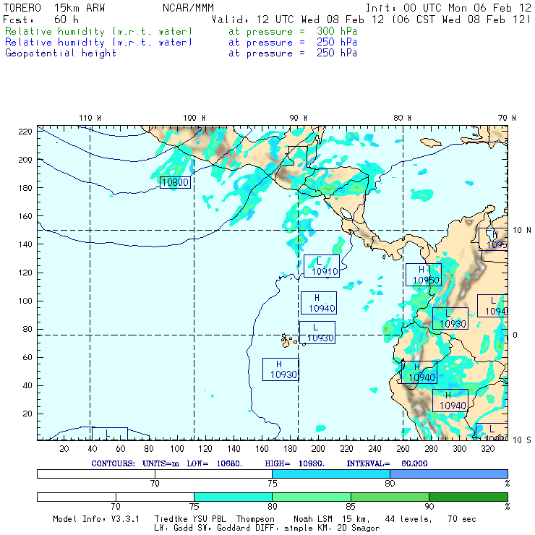
Task: Pick the medium green 85–90% humidity swatch
Action: pyautogui.click(x=390, y=497)
